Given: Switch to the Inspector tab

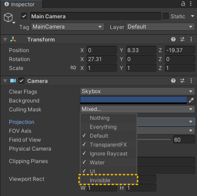Looking at the screenshot, I should click(x=21, y=4).
